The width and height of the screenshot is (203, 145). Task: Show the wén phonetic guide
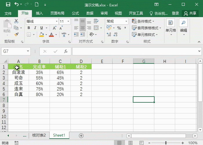[x=64, y=35]
